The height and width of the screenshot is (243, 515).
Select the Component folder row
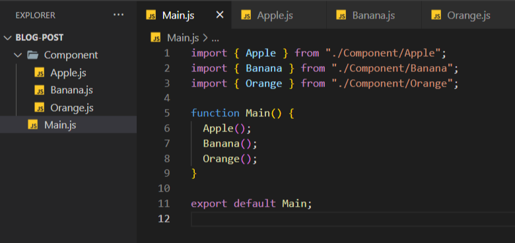[x=68, y=55]
